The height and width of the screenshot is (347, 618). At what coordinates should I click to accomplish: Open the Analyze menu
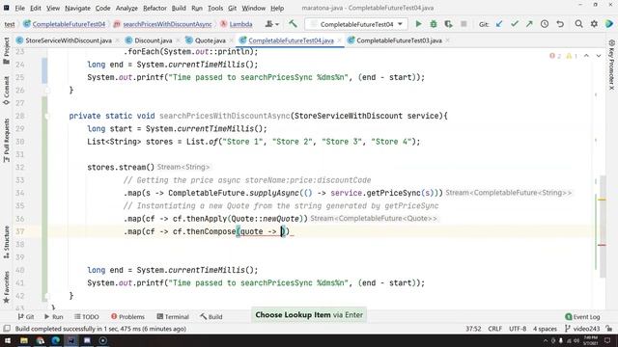(126, 8)
